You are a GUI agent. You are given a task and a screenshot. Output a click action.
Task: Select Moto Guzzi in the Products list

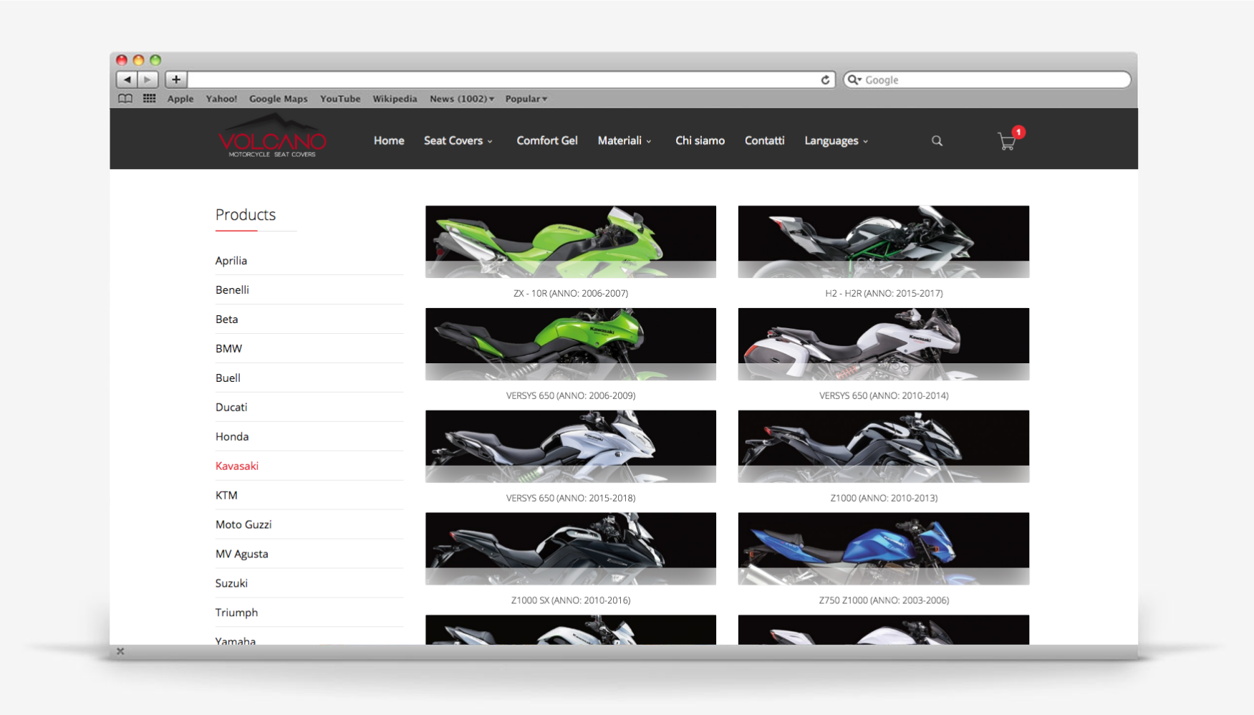pyautogui.click(x=243, y=525)
